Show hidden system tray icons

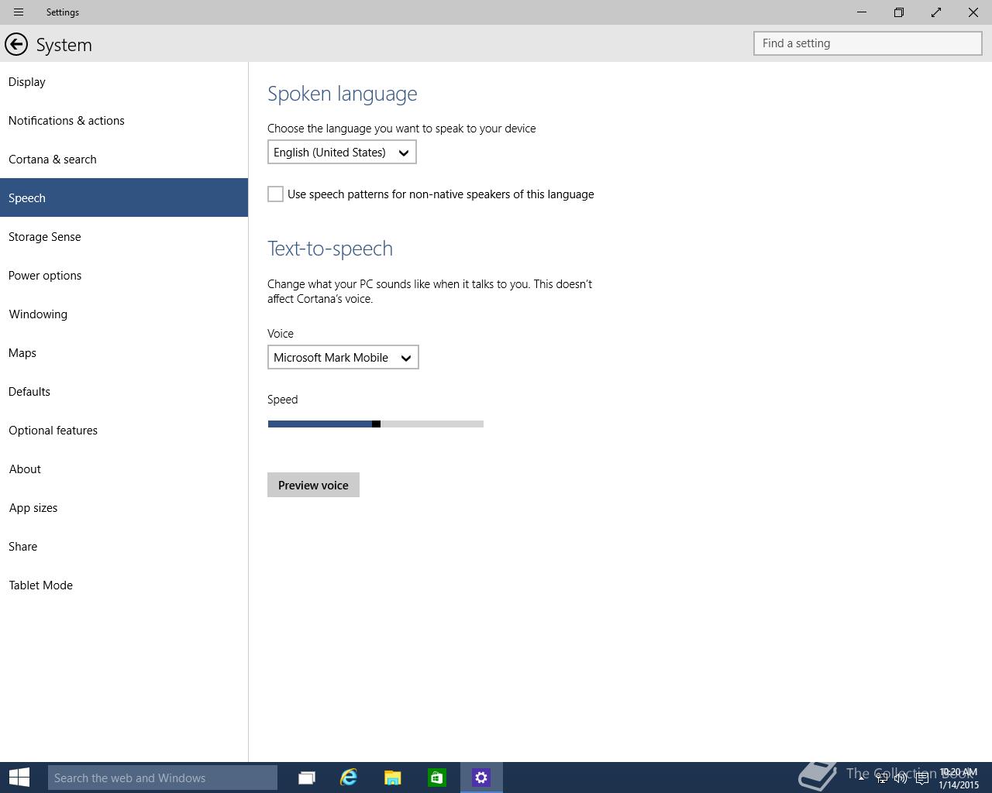pyautogui.click(x=861, y=778)
